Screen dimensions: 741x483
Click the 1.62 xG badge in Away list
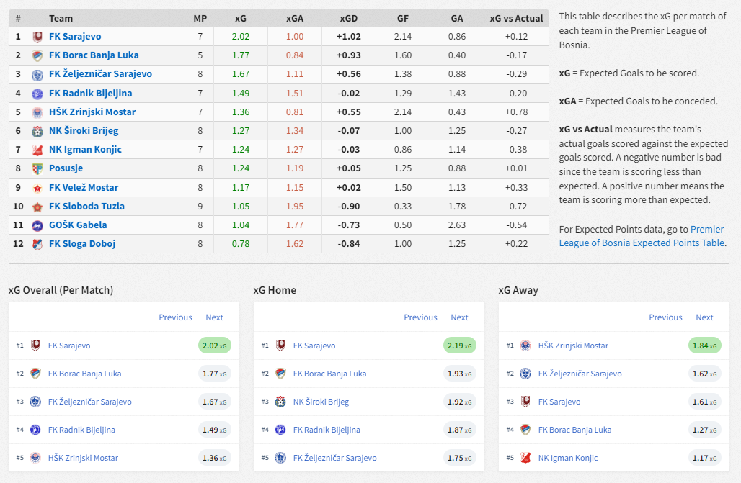(705, 374)
